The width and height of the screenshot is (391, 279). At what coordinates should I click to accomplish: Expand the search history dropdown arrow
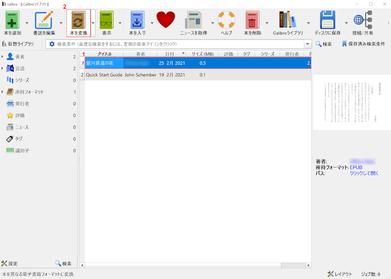308,44
